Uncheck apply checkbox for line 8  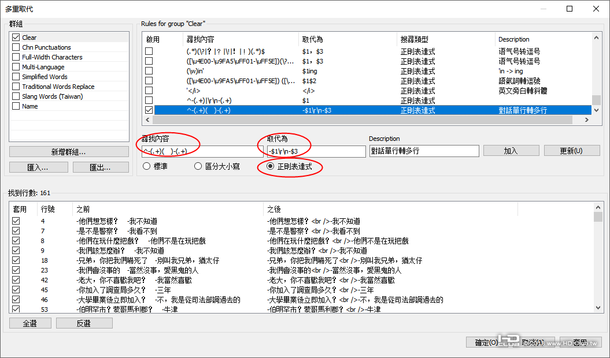(16, 241)
